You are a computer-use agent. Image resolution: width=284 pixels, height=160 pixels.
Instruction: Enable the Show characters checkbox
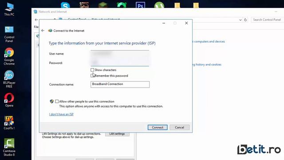[x=92, y=70]
